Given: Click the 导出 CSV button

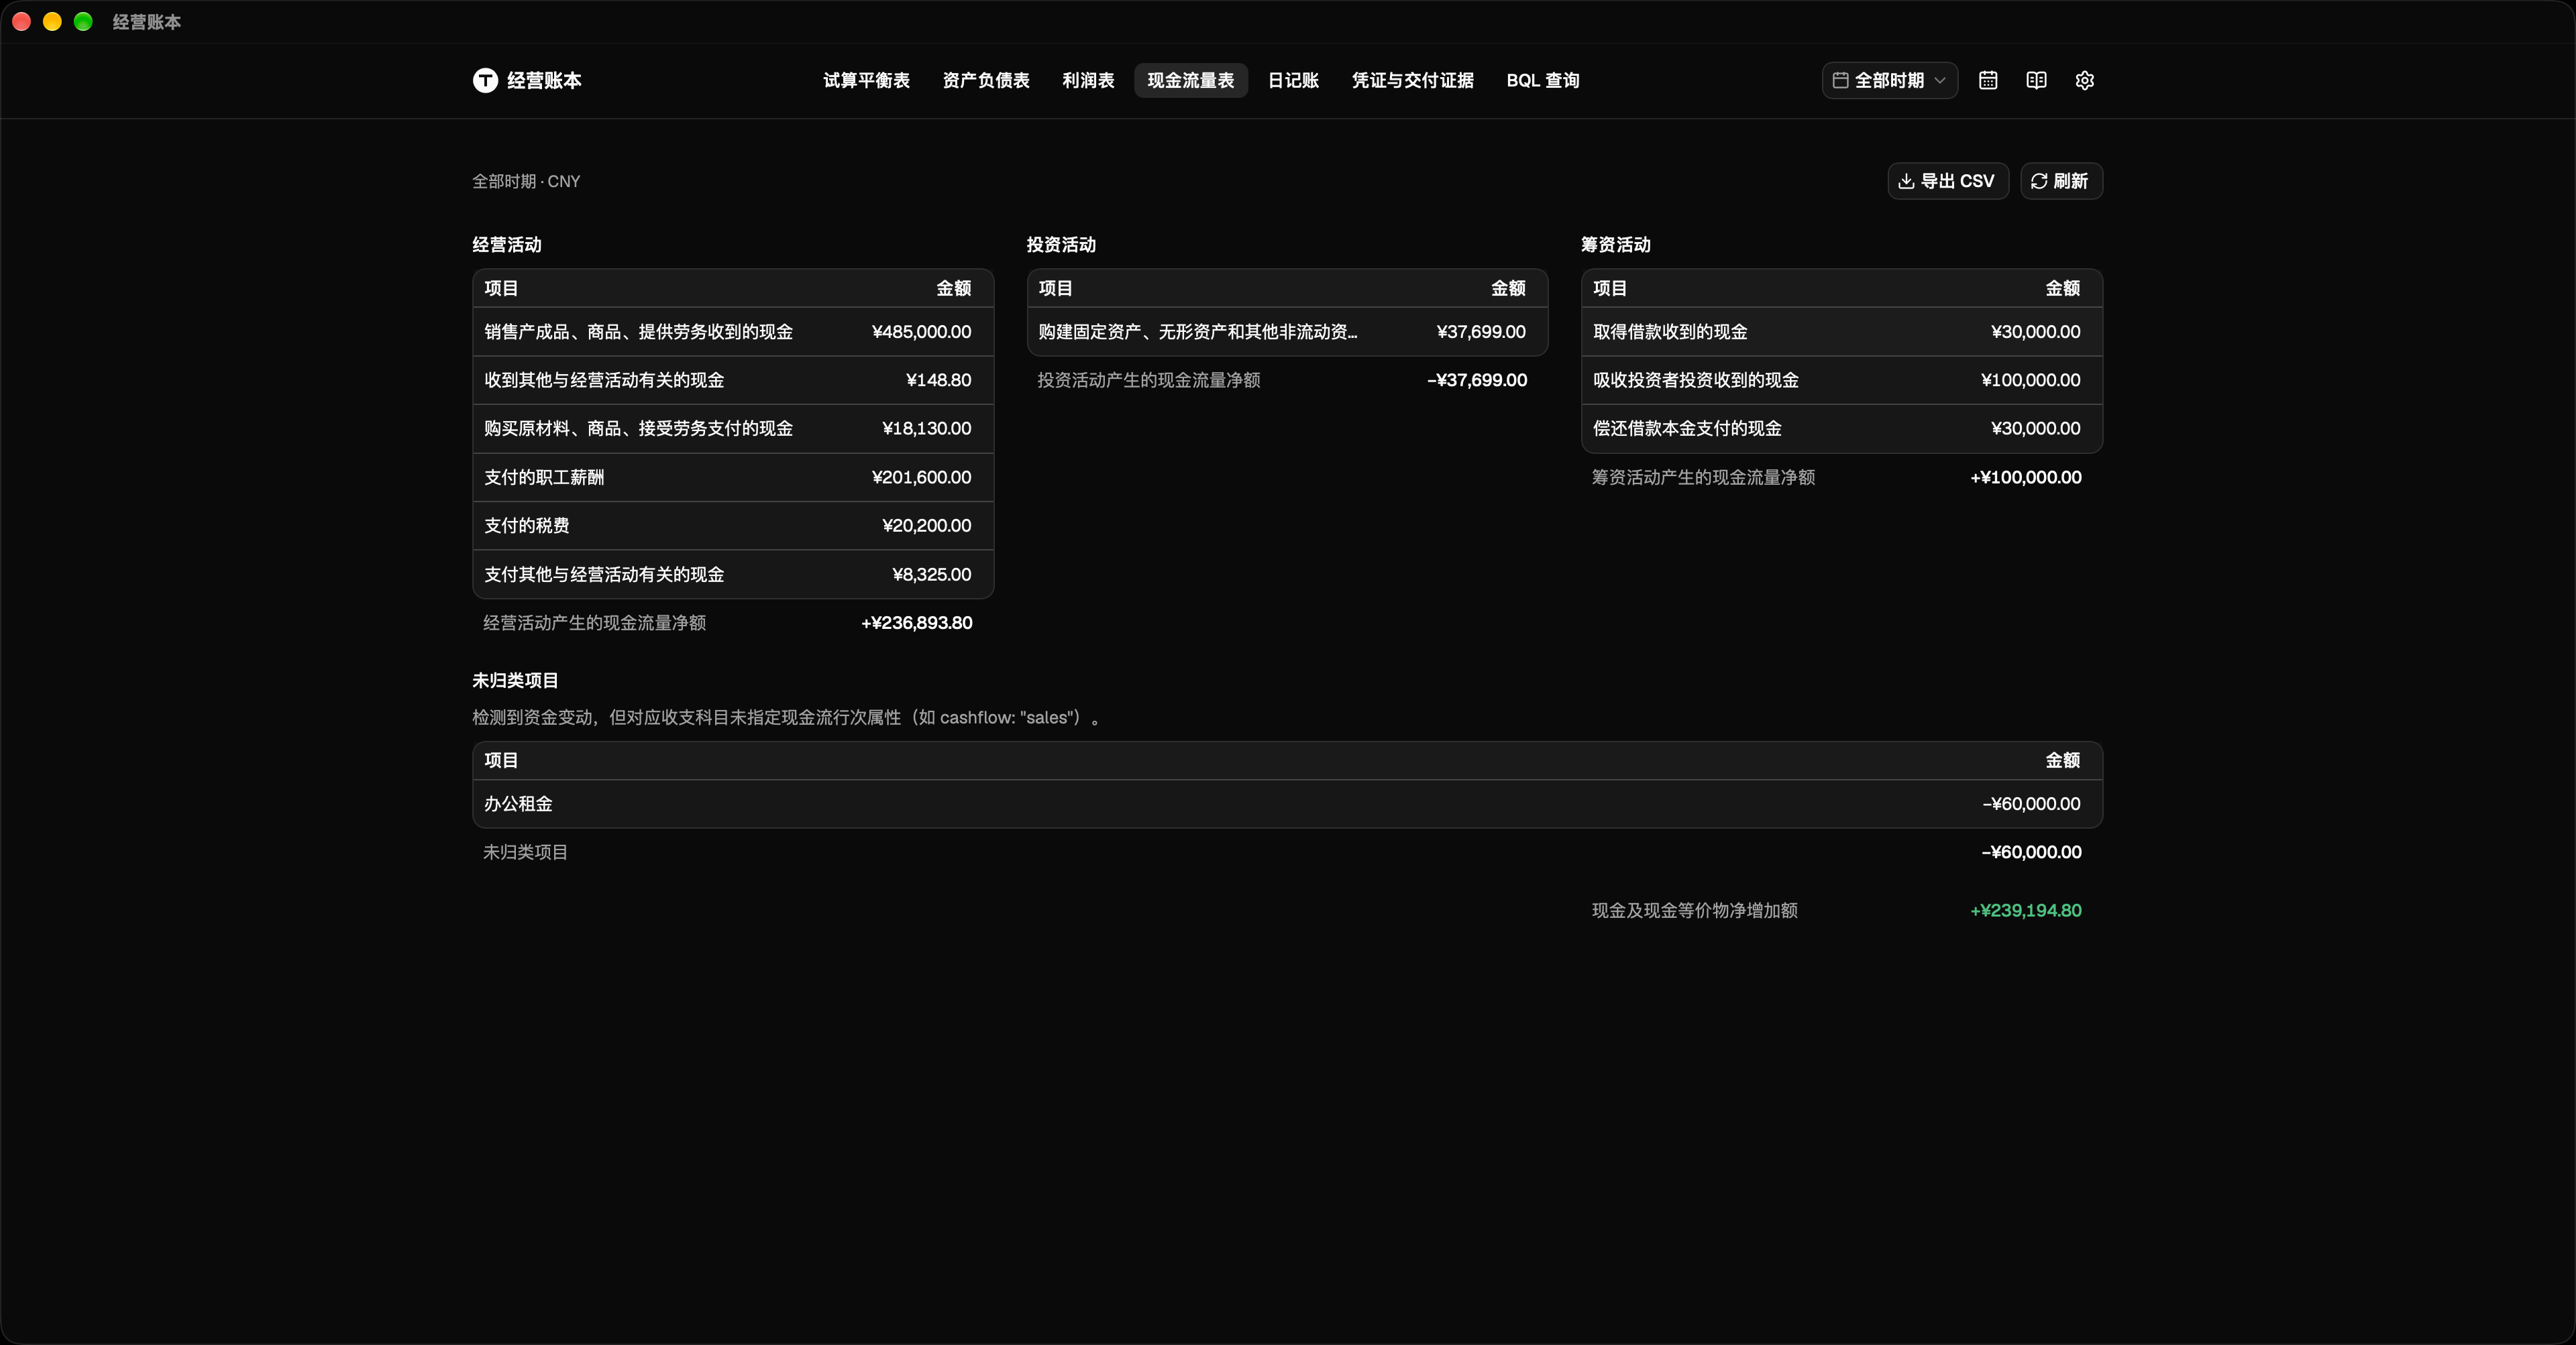Looking at the screenshot, I should (1947, 181).
